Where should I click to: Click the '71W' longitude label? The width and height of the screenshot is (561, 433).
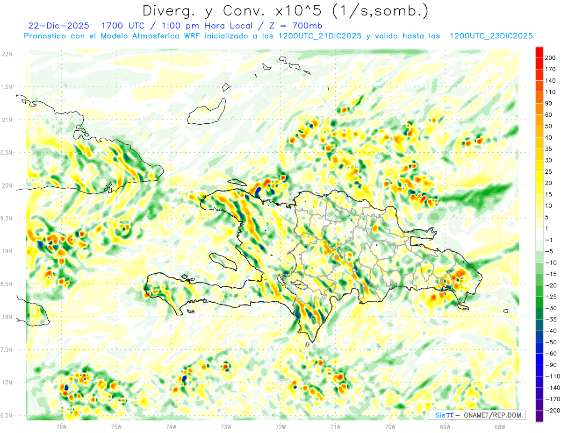point(335,426)
